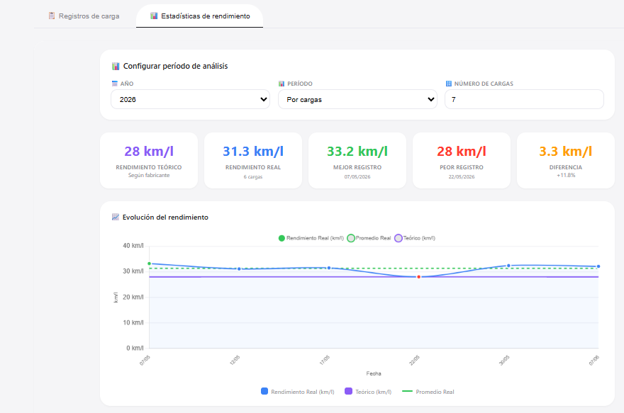Click 'Según fabricante' text
Image resolution: width=624 pixels, height=413 pixels.
149,175
